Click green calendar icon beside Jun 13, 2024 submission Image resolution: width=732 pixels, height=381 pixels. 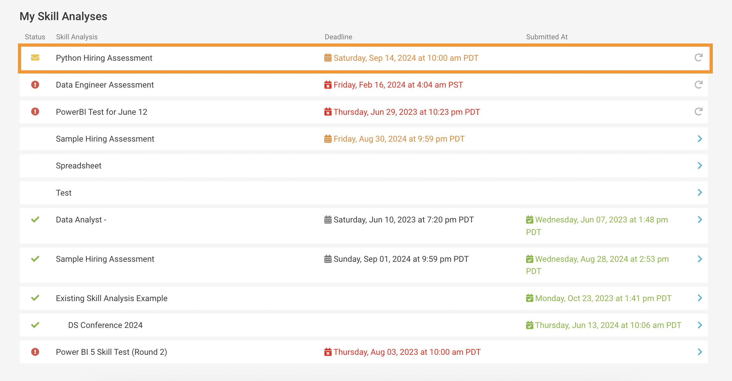[530, 325]
